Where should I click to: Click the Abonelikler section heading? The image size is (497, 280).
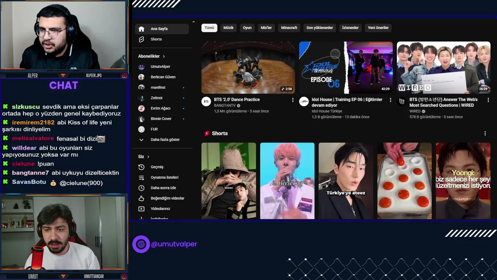pos(149,56)
